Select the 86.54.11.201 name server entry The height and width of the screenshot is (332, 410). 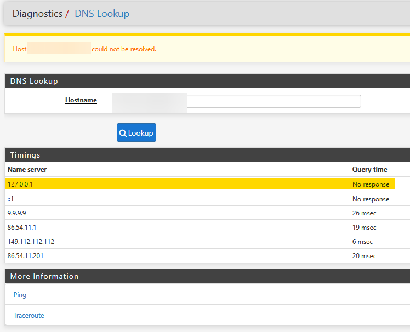25,255
